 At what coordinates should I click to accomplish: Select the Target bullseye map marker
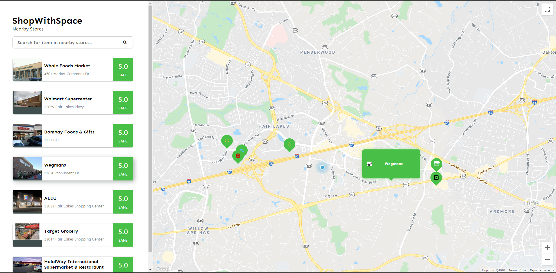pos(238,157)
